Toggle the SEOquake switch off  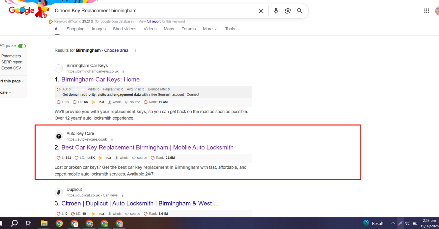pos(22,46)
